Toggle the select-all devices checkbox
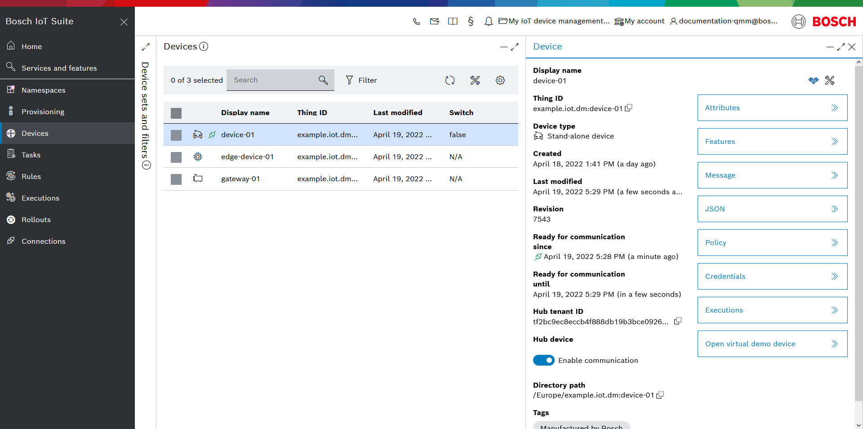Image resolution: width=863 pixels, height=429 pixels. (176, 113)
